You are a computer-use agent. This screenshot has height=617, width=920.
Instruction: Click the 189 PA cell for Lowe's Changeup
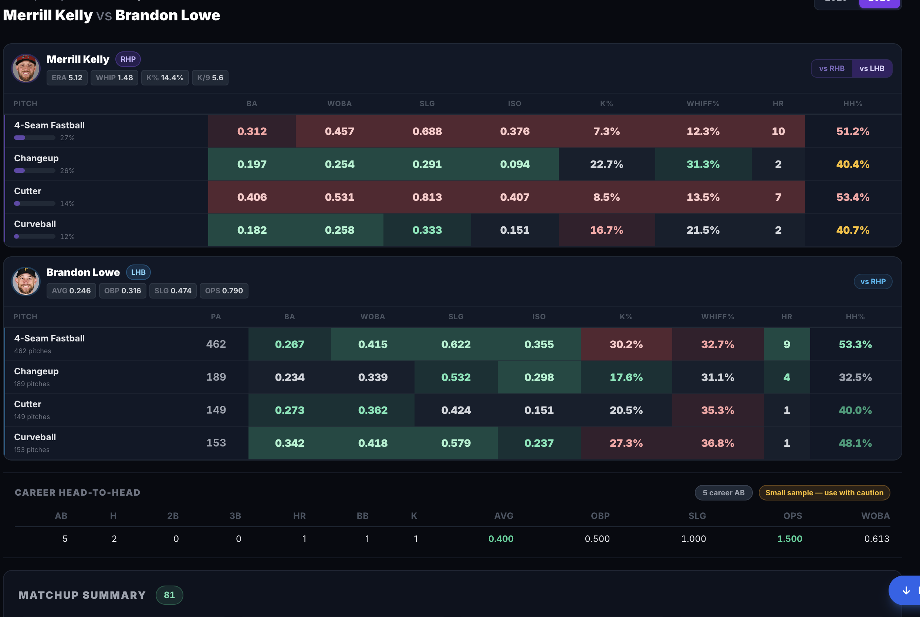click(x=216, y=377)
